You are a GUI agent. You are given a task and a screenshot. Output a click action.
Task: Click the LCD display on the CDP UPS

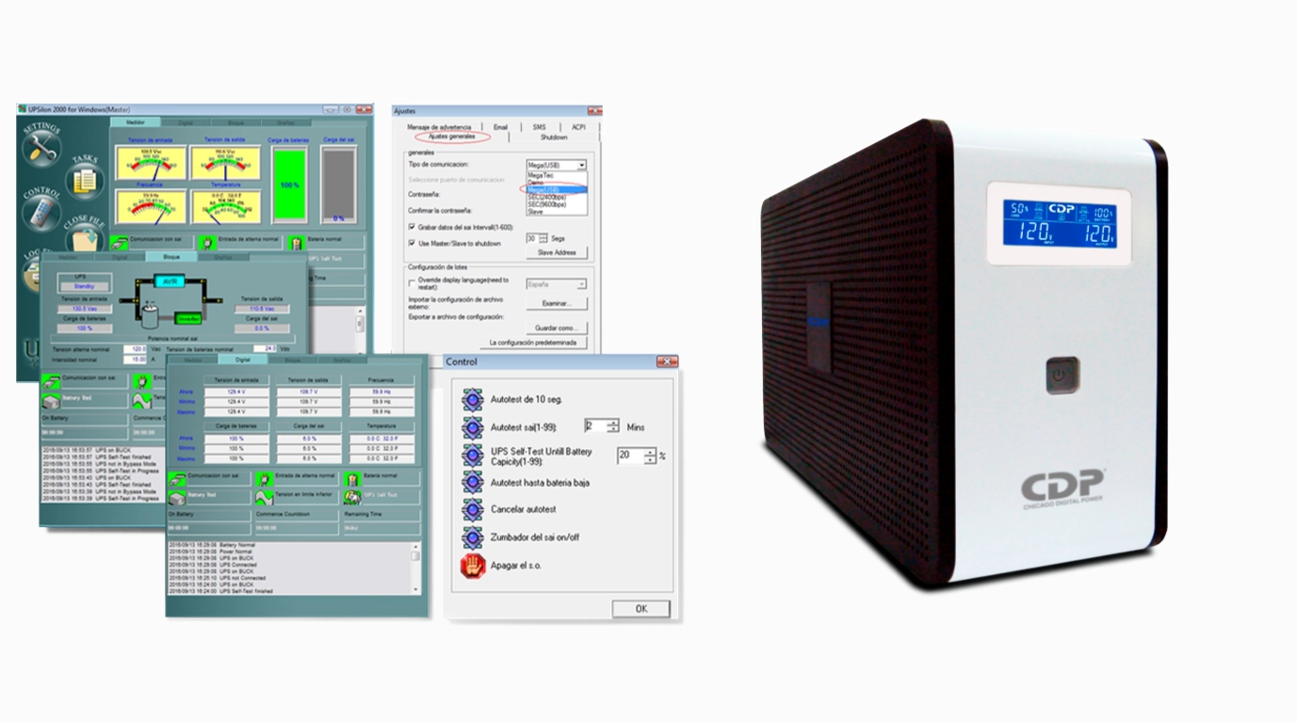click(1060, 224)
